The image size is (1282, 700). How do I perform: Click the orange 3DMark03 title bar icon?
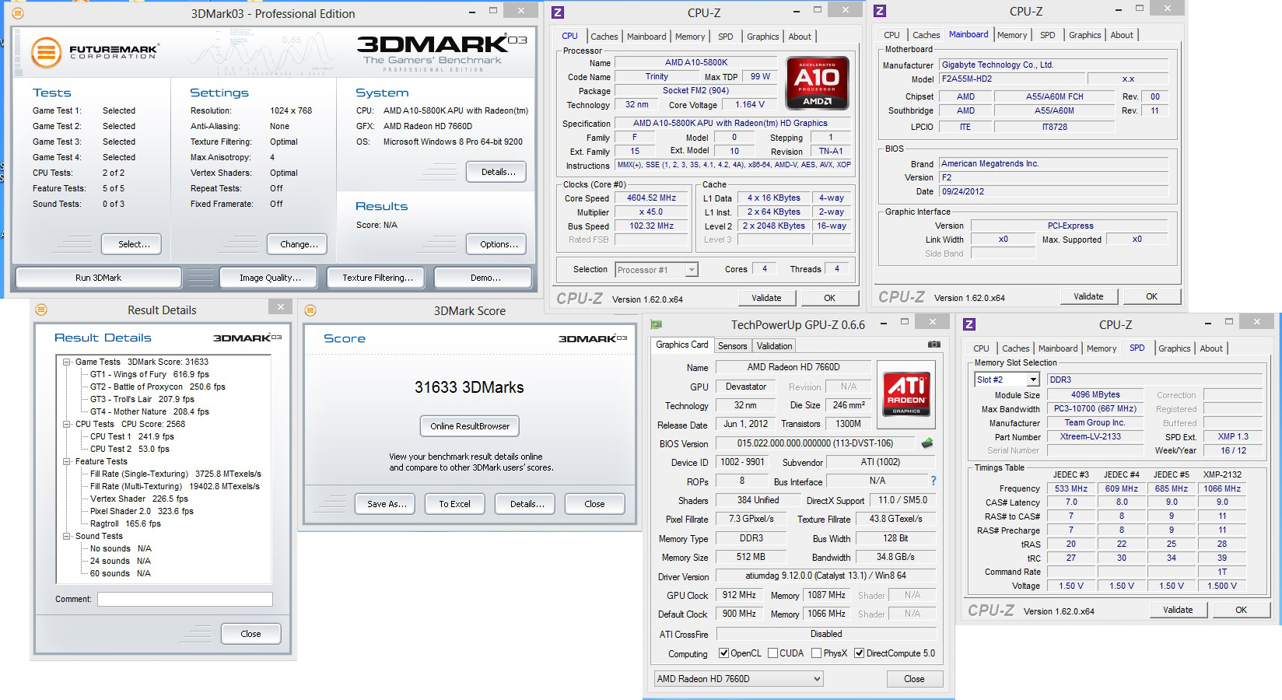coord(18,13)
